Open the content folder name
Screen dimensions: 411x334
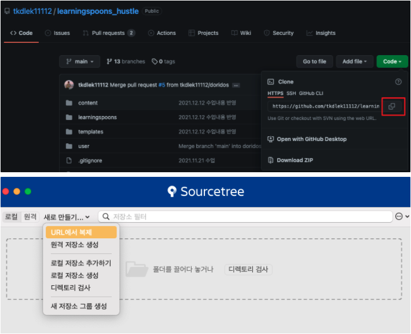(88, 103)
